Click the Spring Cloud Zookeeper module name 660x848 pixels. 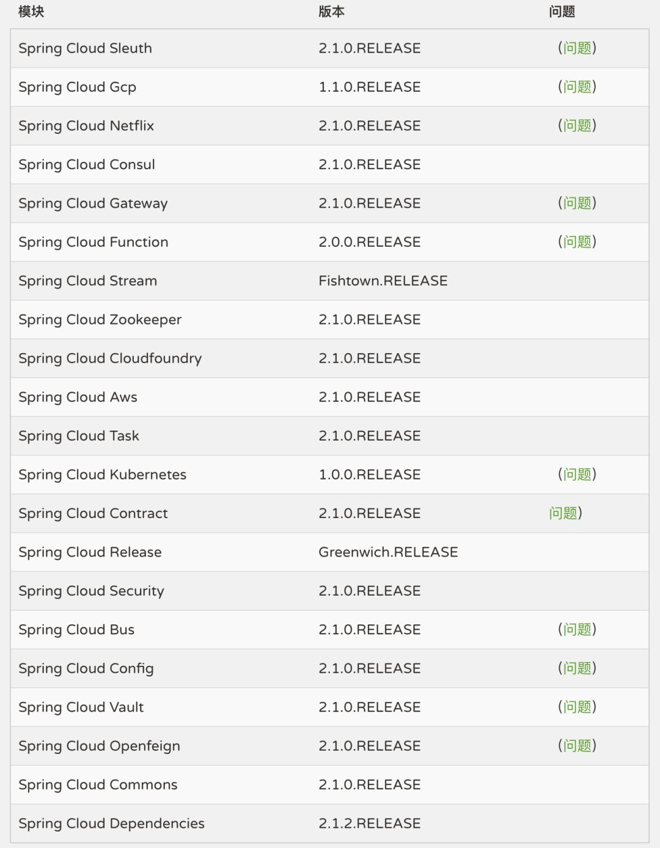100,320
